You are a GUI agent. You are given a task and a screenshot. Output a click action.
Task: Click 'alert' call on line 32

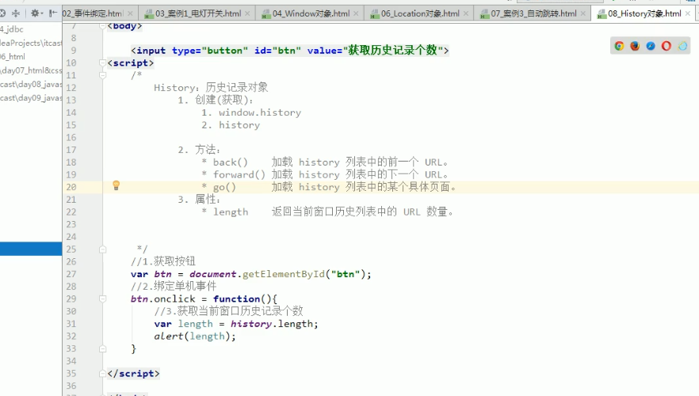pos(169,337)
